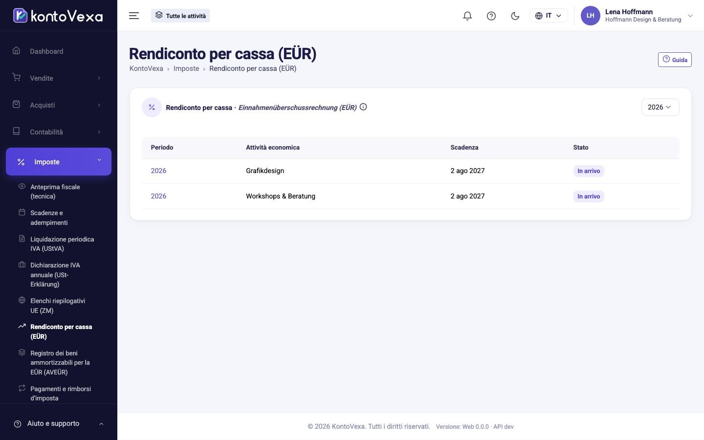Viewport: 704px width, 440px height.
Task: Toggle the hamburger sidebar menu
Action: (134, 16)
